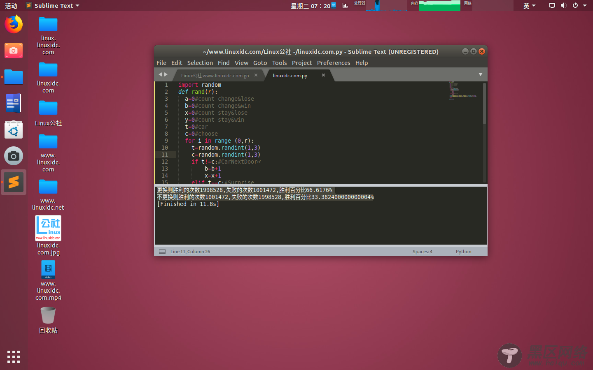Click the 'def rand(r):' code line
The width and height of the screenshot is (593, 370).
point(198,92)
